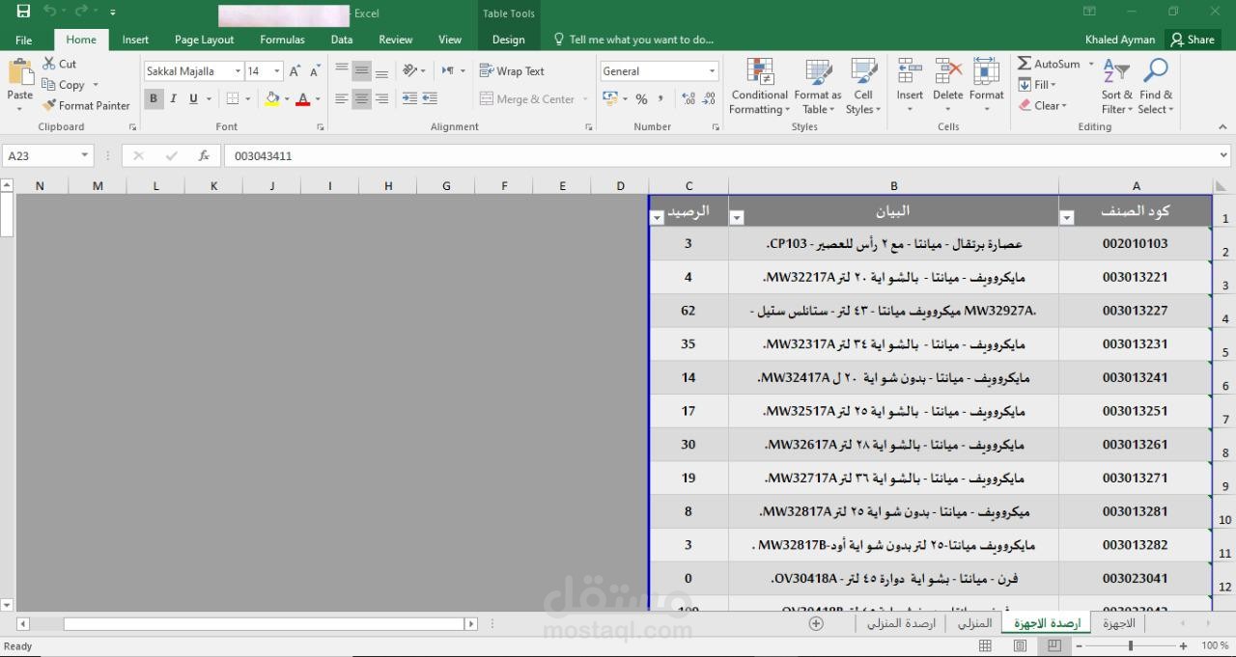1236x657 pixels.
Task: Open filter dropdown for الرصيد header
Action: pyautogui.click(x=658, y=218)
